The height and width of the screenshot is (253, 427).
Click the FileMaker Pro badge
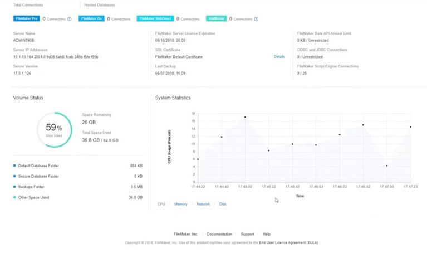[x=27, y=18]
